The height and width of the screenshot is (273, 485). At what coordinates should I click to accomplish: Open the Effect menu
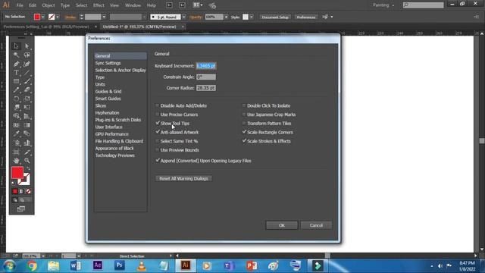(x=99, y=5)
